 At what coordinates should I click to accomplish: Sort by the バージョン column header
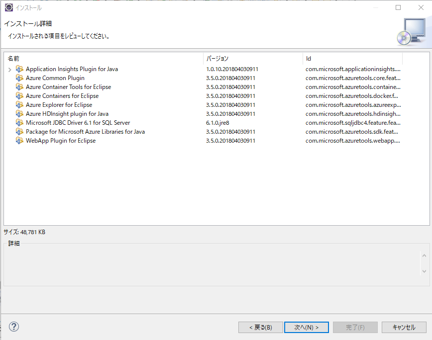pos(253,58)
